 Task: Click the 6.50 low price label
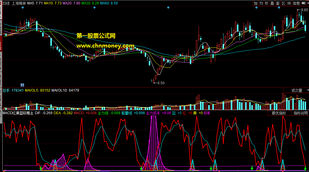(x=161, y=83)
